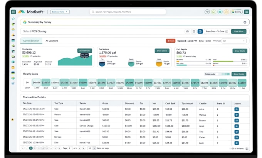Click the eye icon for Trans ID 3
Viewport: 262px width, 158px height.
click(237, 120)
